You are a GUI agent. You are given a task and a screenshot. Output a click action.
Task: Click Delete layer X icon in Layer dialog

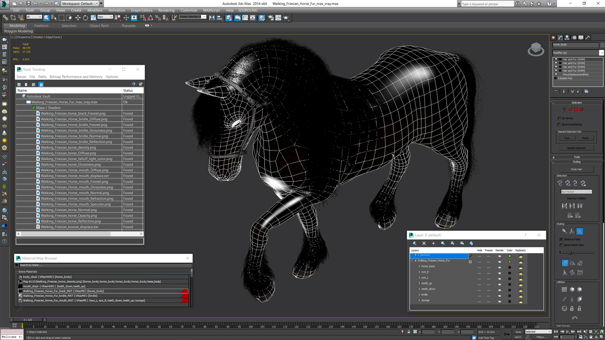(424, 243)
